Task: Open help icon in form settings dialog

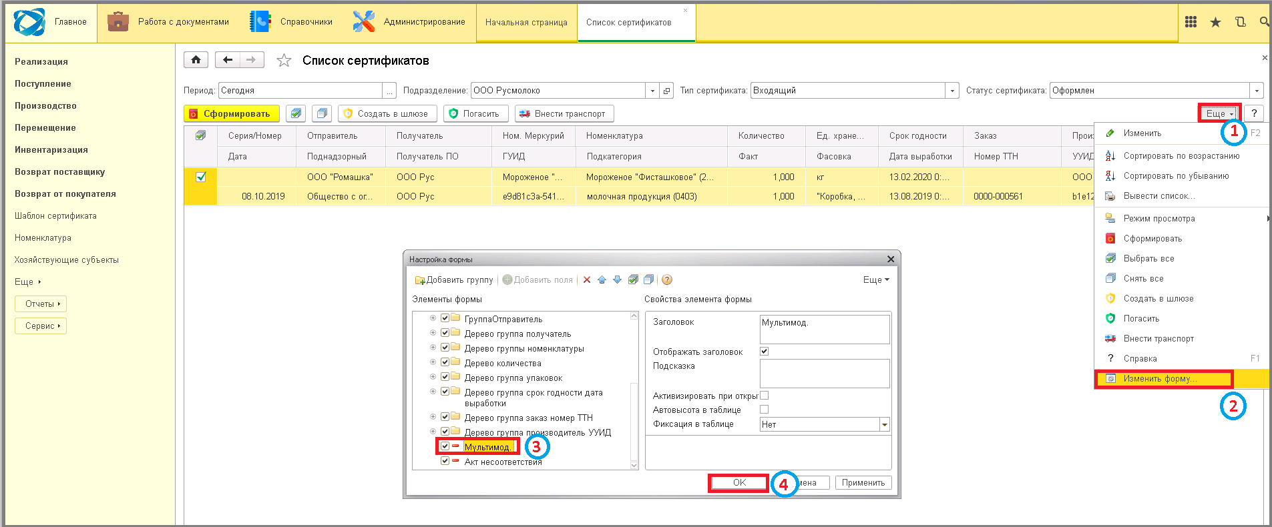Action: pos(667,280)
